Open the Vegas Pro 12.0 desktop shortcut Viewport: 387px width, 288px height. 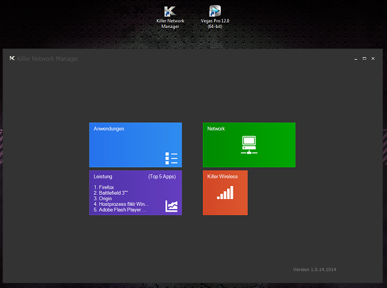pos(215,17)
